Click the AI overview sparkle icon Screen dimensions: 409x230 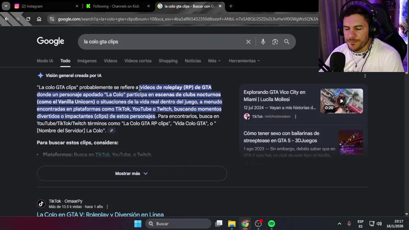click(40, 76)
